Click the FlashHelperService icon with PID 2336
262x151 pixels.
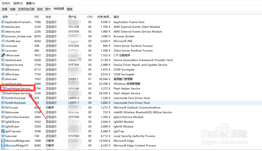[x=3, y=93]
